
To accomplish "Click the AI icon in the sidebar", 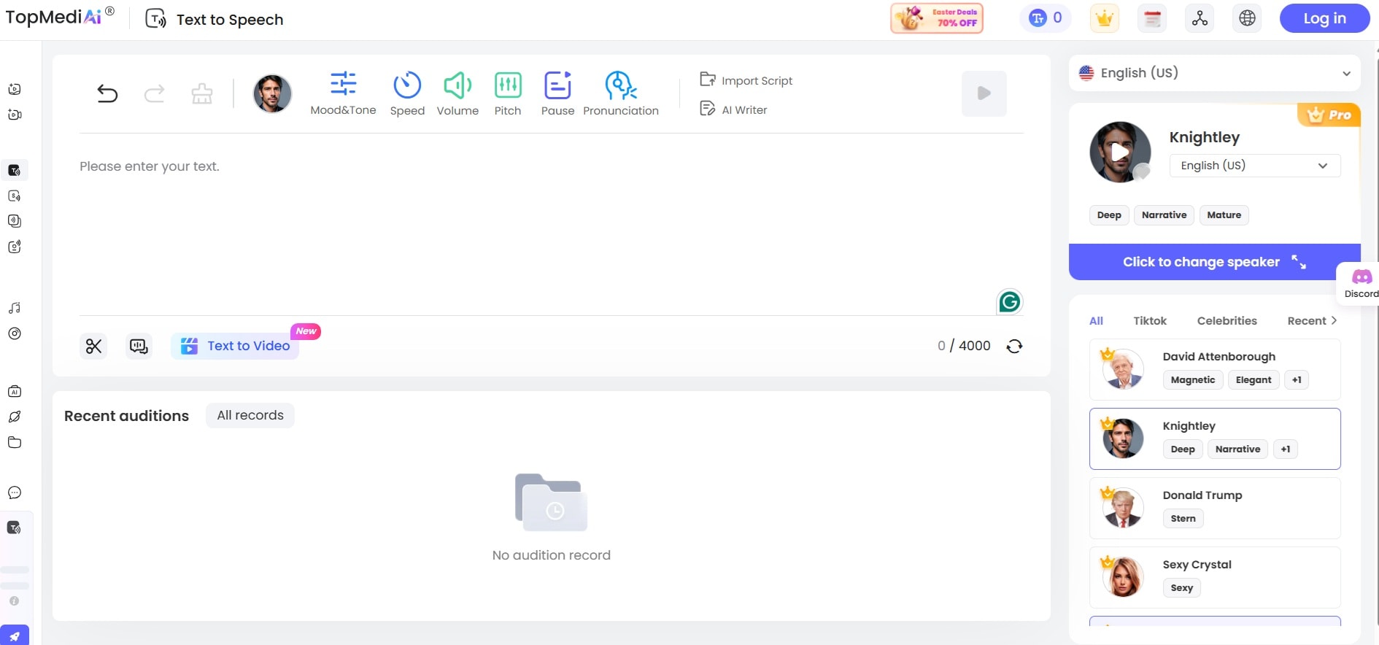I will (x=15, y=391).
